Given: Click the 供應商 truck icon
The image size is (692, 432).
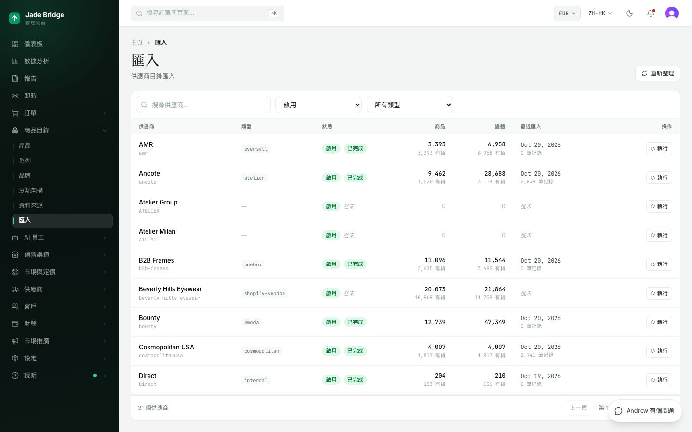Looking at the screenshot, I should pyautogui.click(x=15, y=289).
